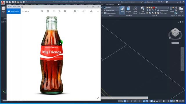Select the Box solid tool in AutoCAD

click(x=3, y=10)
